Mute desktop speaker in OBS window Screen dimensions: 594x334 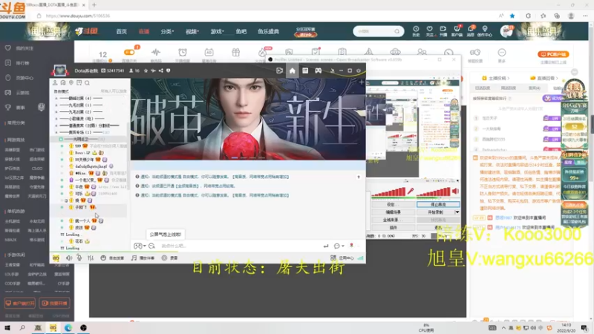tap(456, 191)
